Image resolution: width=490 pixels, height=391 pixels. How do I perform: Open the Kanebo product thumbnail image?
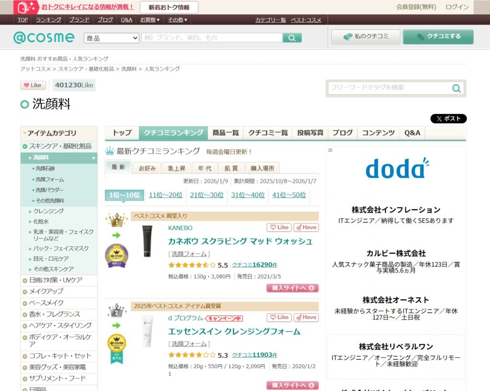click(x=147, y=241)
